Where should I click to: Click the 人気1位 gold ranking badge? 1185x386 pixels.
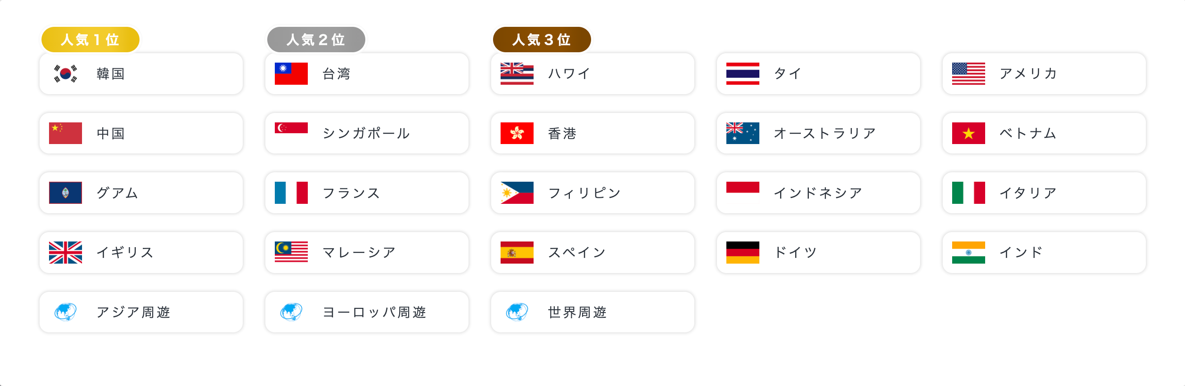click(91, 40)
